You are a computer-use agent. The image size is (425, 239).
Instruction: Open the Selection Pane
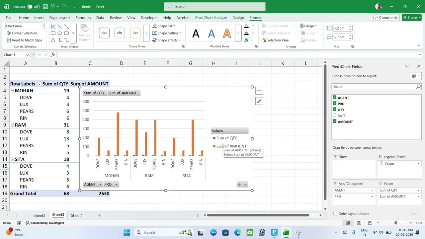tap(275, 40)
